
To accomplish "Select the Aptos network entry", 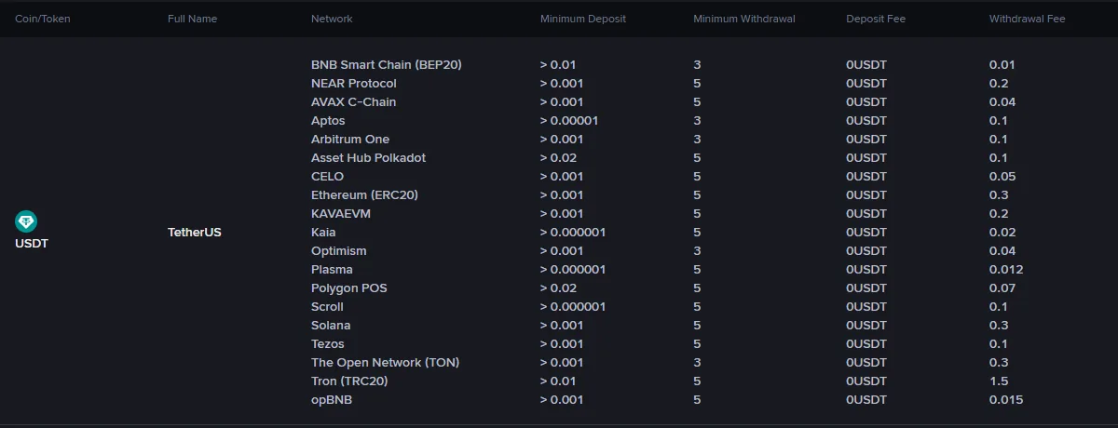I will click(x=328, y=121).
